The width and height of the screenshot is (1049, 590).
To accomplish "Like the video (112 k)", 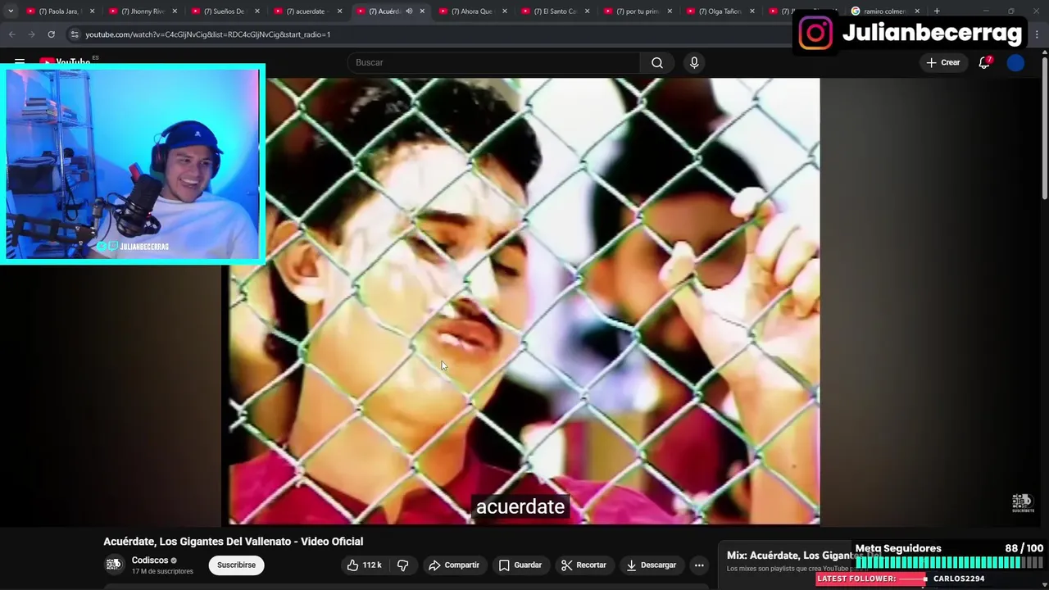I will pyautogui.click(x=364, y=565).
